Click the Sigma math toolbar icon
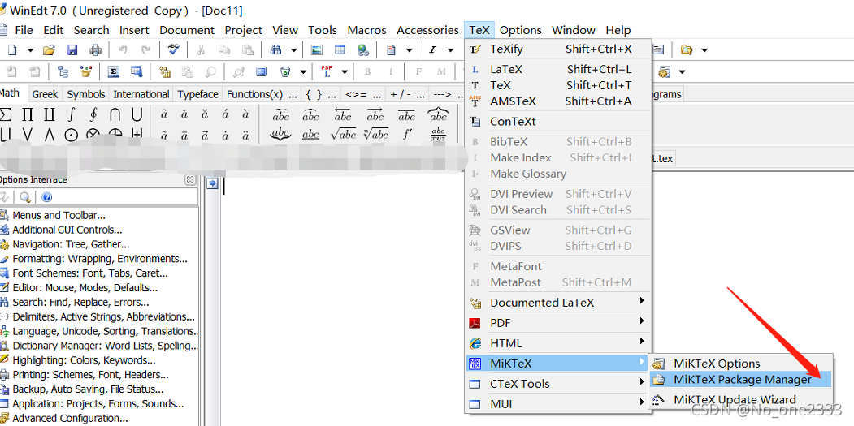Image resolution: width=854 pixels, height=426 pixels. click(113, 72)
